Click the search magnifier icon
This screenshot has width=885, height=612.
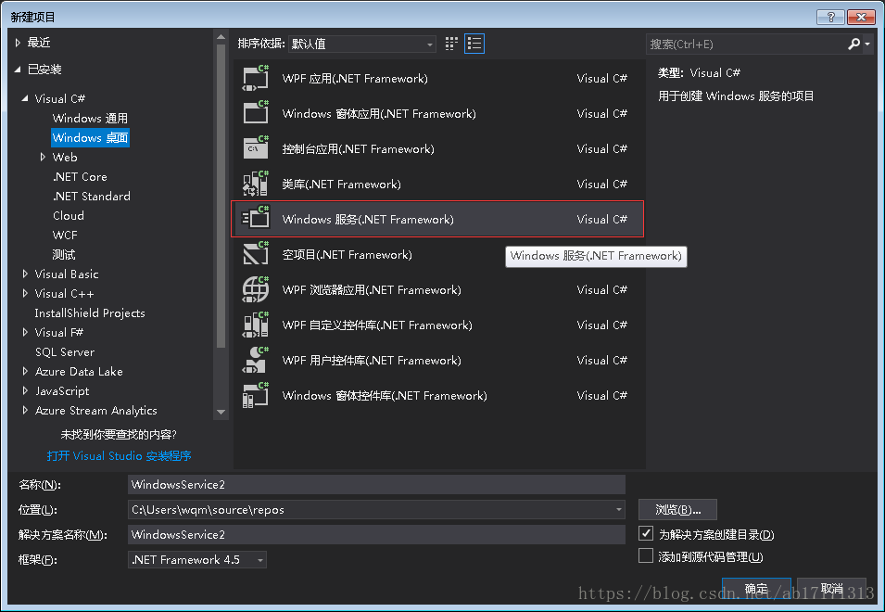854,44
